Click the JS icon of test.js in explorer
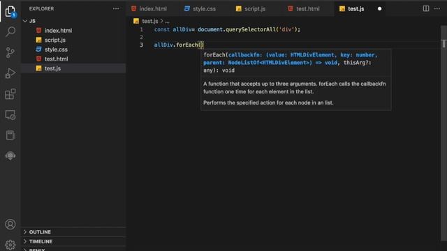 point(39,68)
